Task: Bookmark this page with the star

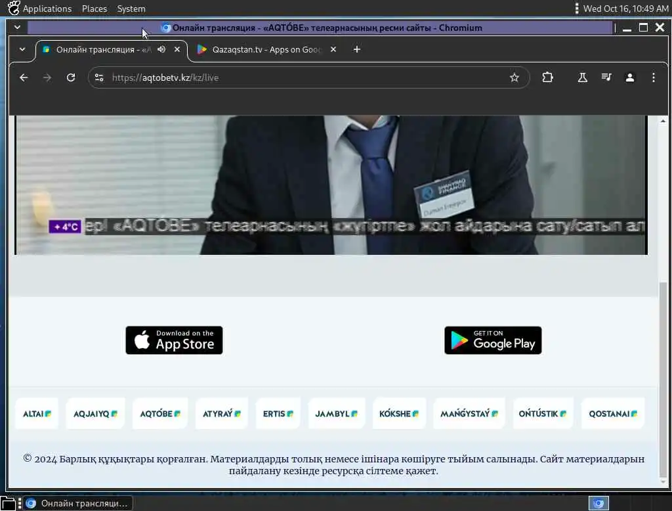Action: click(514, 78)
